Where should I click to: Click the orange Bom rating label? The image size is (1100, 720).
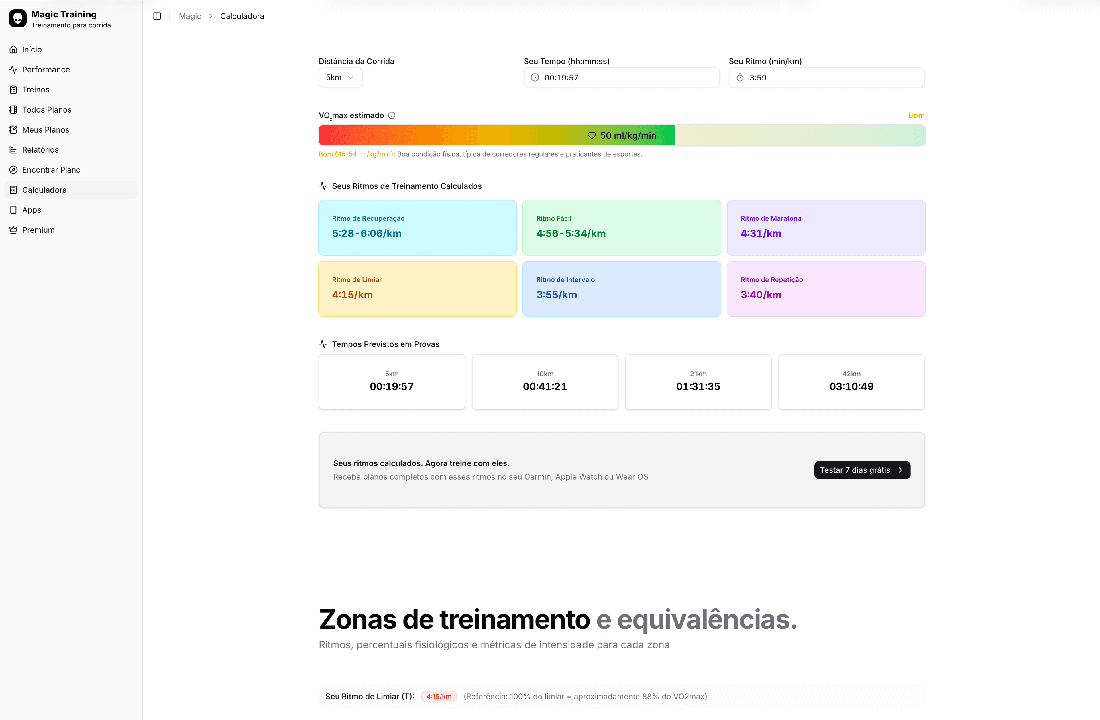pos(916,115)
